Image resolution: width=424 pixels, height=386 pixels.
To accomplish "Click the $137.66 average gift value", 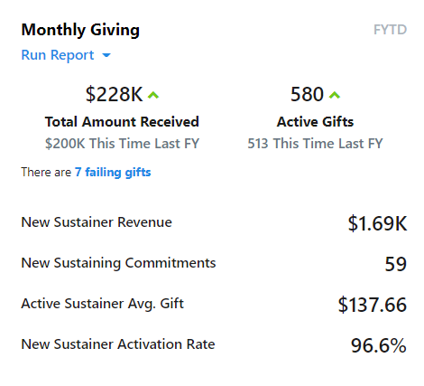I will point(373,305).
